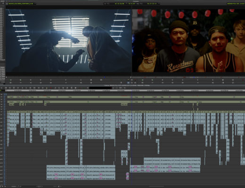245x188 pixels.
Task: Open the sequence name menu above record monitor
Action: tap(236, 3)
